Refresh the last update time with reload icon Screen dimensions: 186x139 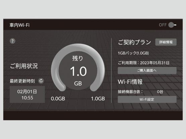41,81
